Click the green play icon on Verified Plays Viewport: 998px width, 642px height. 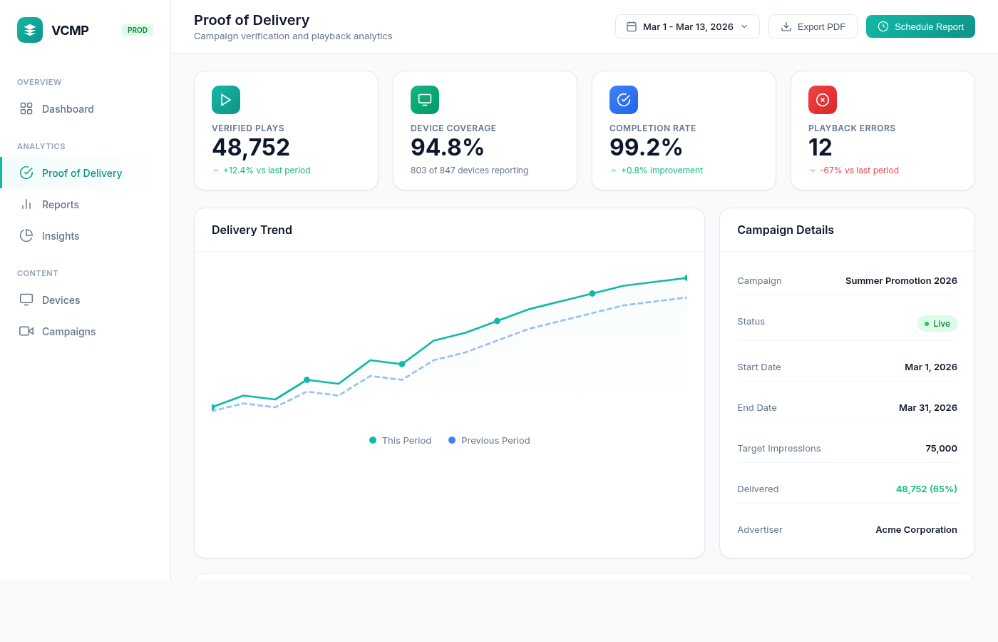click(x=226, y=100)
